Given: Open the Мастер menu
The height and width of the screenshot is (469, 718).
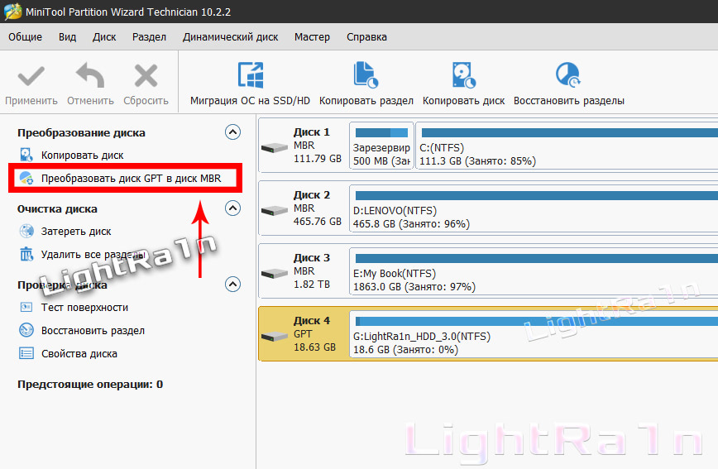Looking at the screenshot, I should point(312,36).
